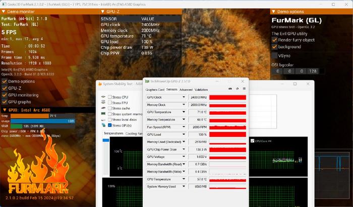Click the System Stability Test flame icon
Screen dimensions: 353x207
tap(100, 84)
